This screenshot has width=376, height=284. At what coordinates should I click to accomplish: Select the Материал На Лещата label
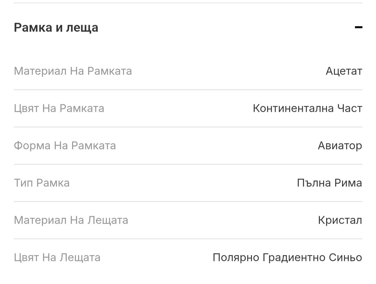coord(71,220)
